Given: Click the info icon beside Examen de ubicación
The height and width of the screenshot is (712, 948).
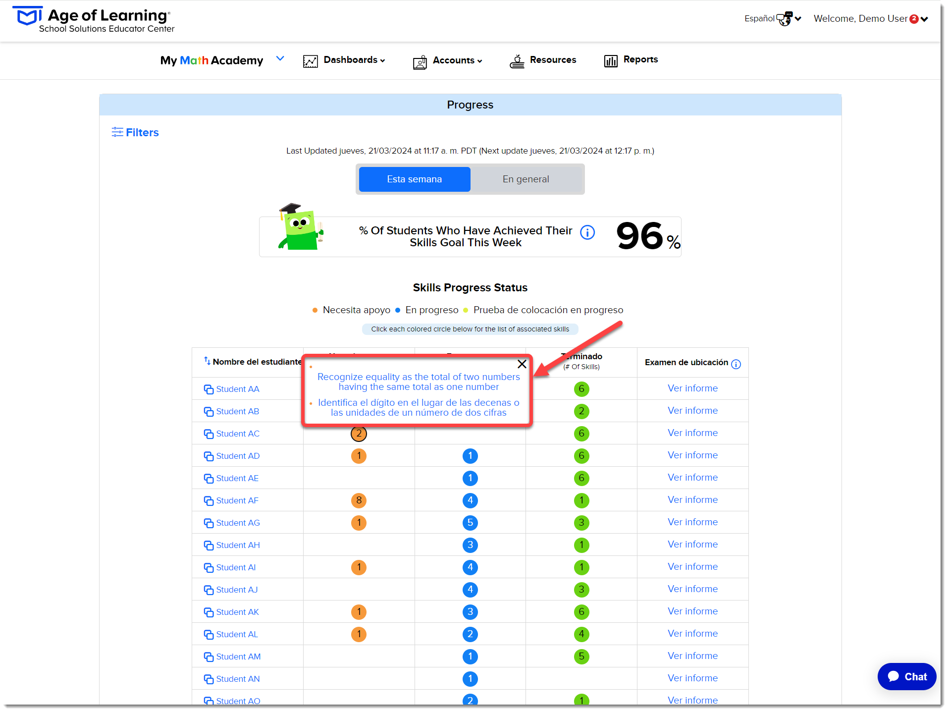Looking at the screenshot, I should pyautogui.click(x=736, y=363).
